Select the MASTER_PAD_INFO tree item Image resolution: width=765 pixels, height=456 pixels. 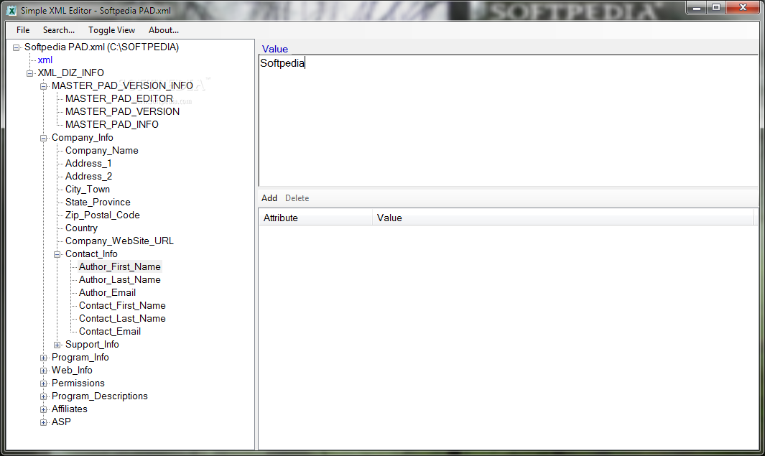click(112, 124)
